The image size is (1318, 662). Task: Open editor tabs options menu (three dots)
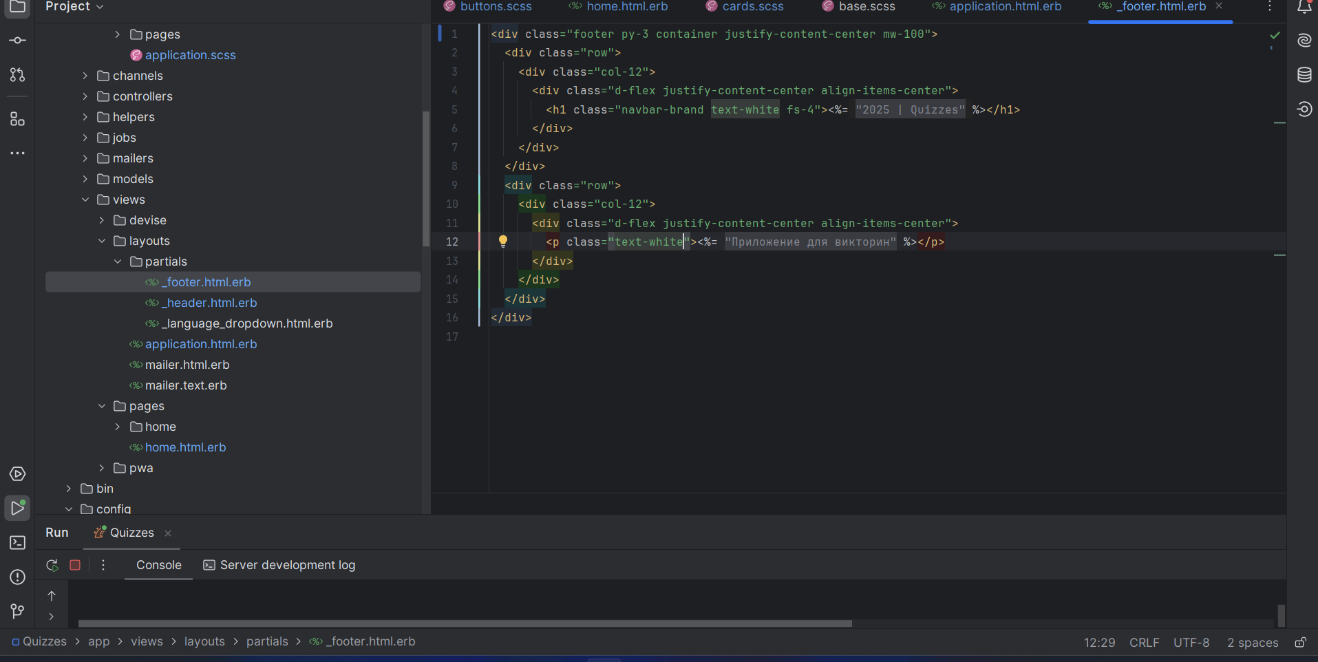(x=1270, y=7)
